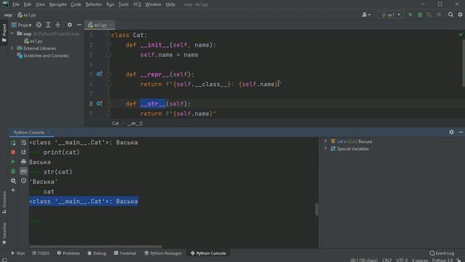Toggle scroll to end in console
The width and height of the screenshot is (465, 262).
tap(23, 152)
